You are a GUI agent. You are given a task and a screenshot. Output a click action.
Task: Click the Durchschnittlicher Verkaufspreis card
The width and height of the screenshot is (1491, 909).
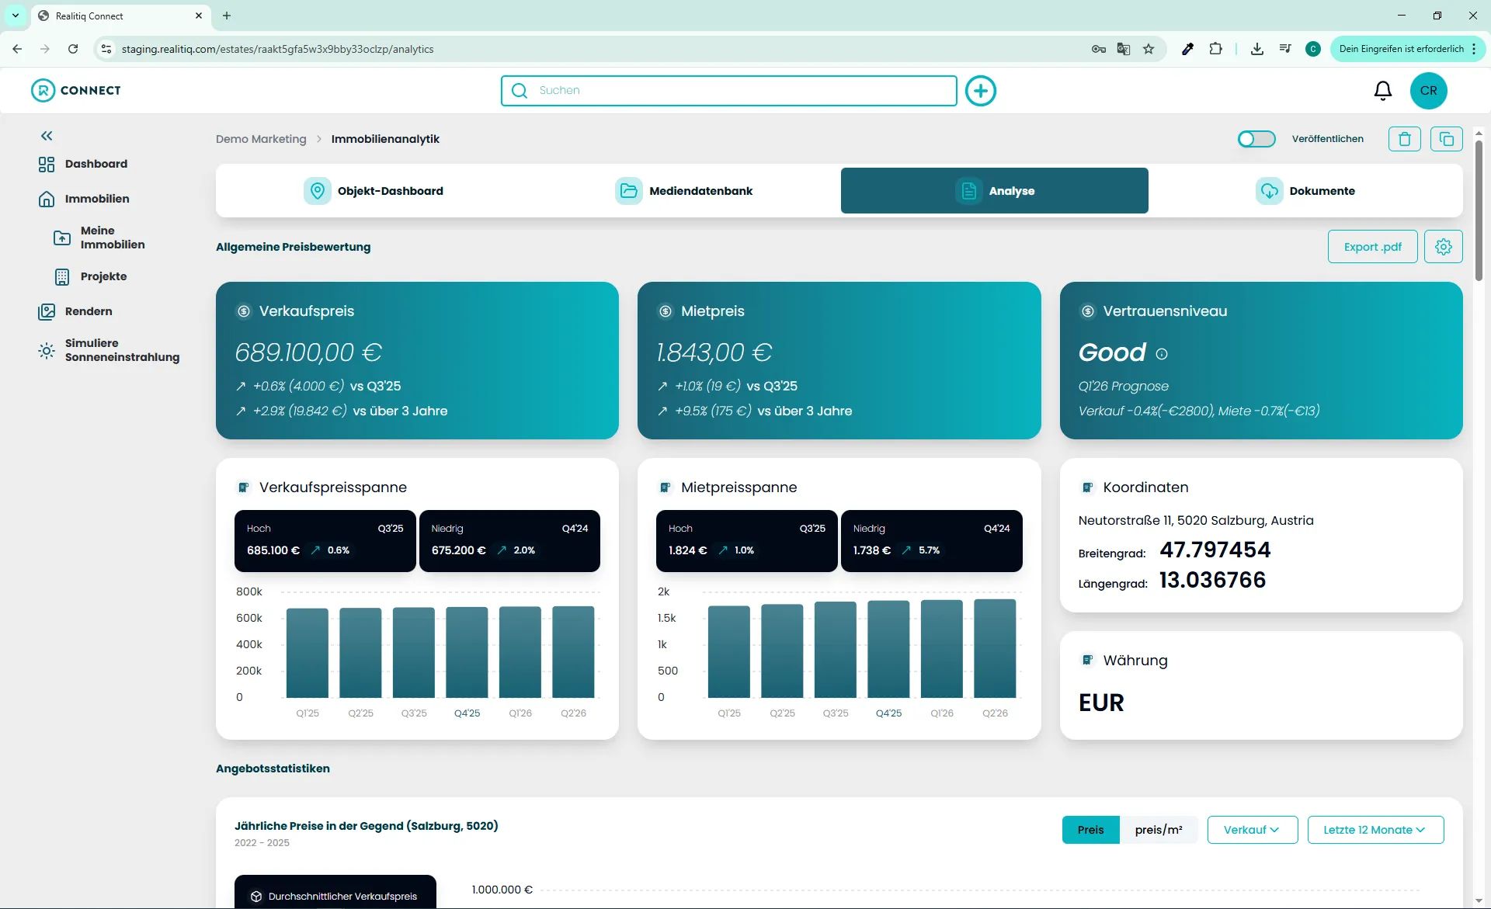(x=335, y=893)
